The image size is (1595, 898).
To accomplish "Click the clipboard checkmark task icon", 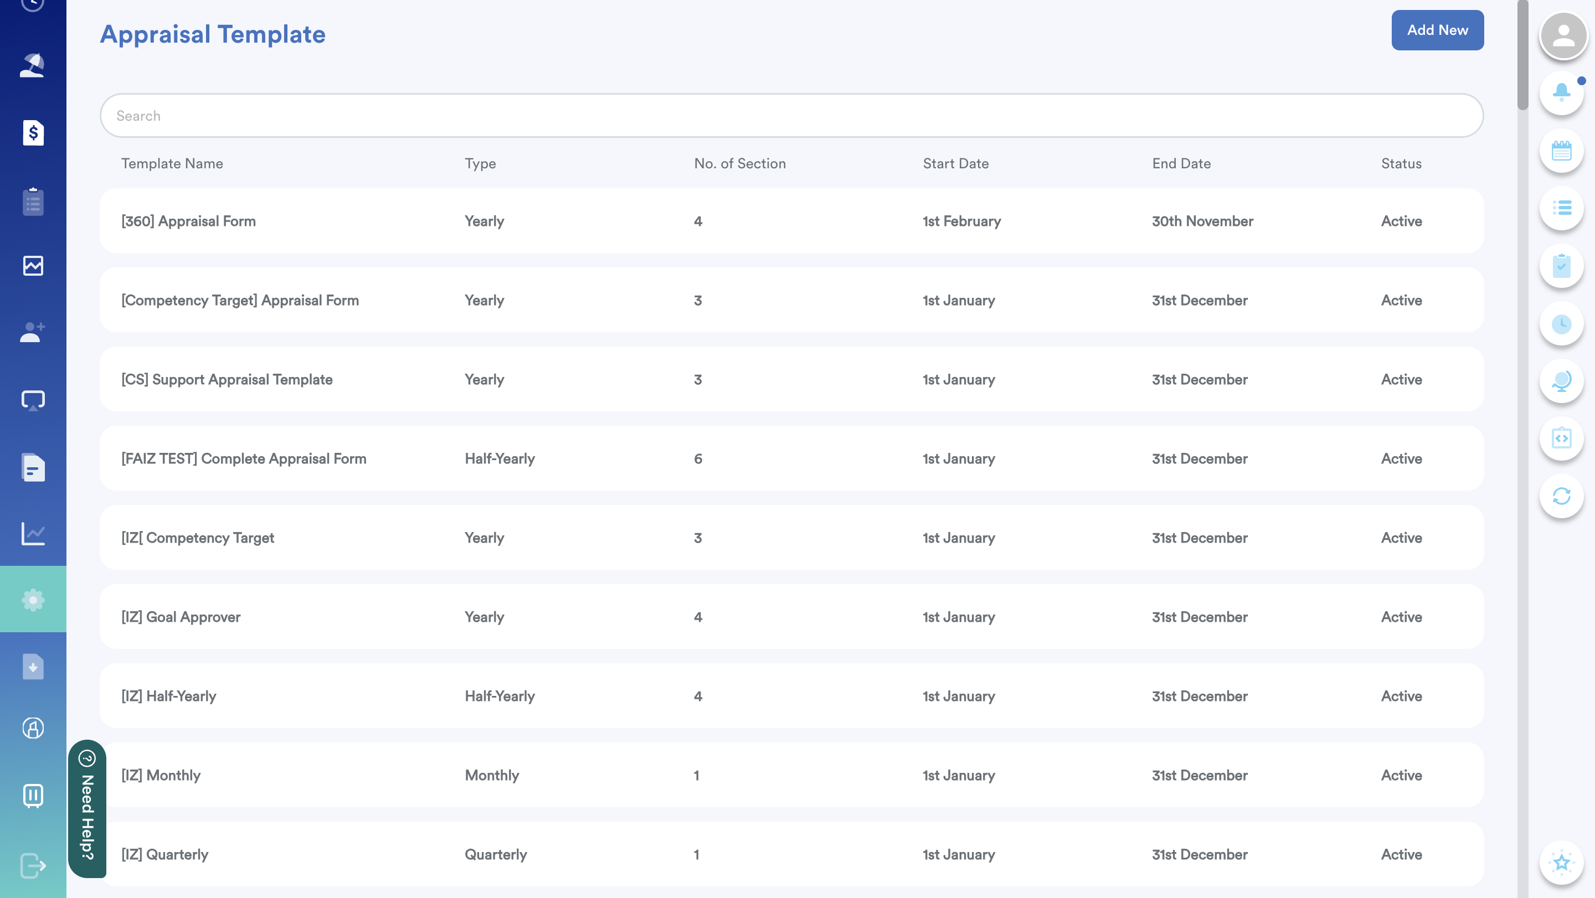I will tap(1561, 266).
